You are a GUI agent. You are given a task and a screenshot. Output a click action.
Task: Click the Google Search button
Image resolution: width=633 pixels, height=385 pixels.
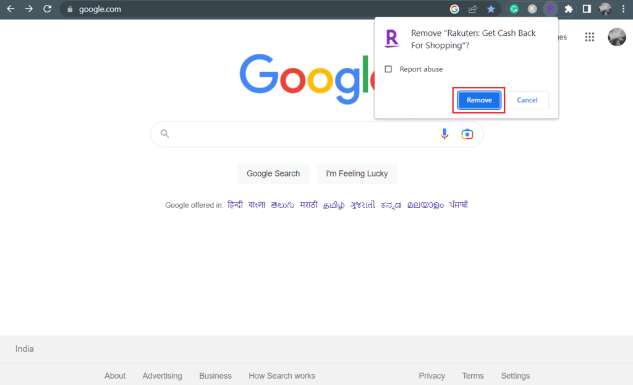[273, 173]
